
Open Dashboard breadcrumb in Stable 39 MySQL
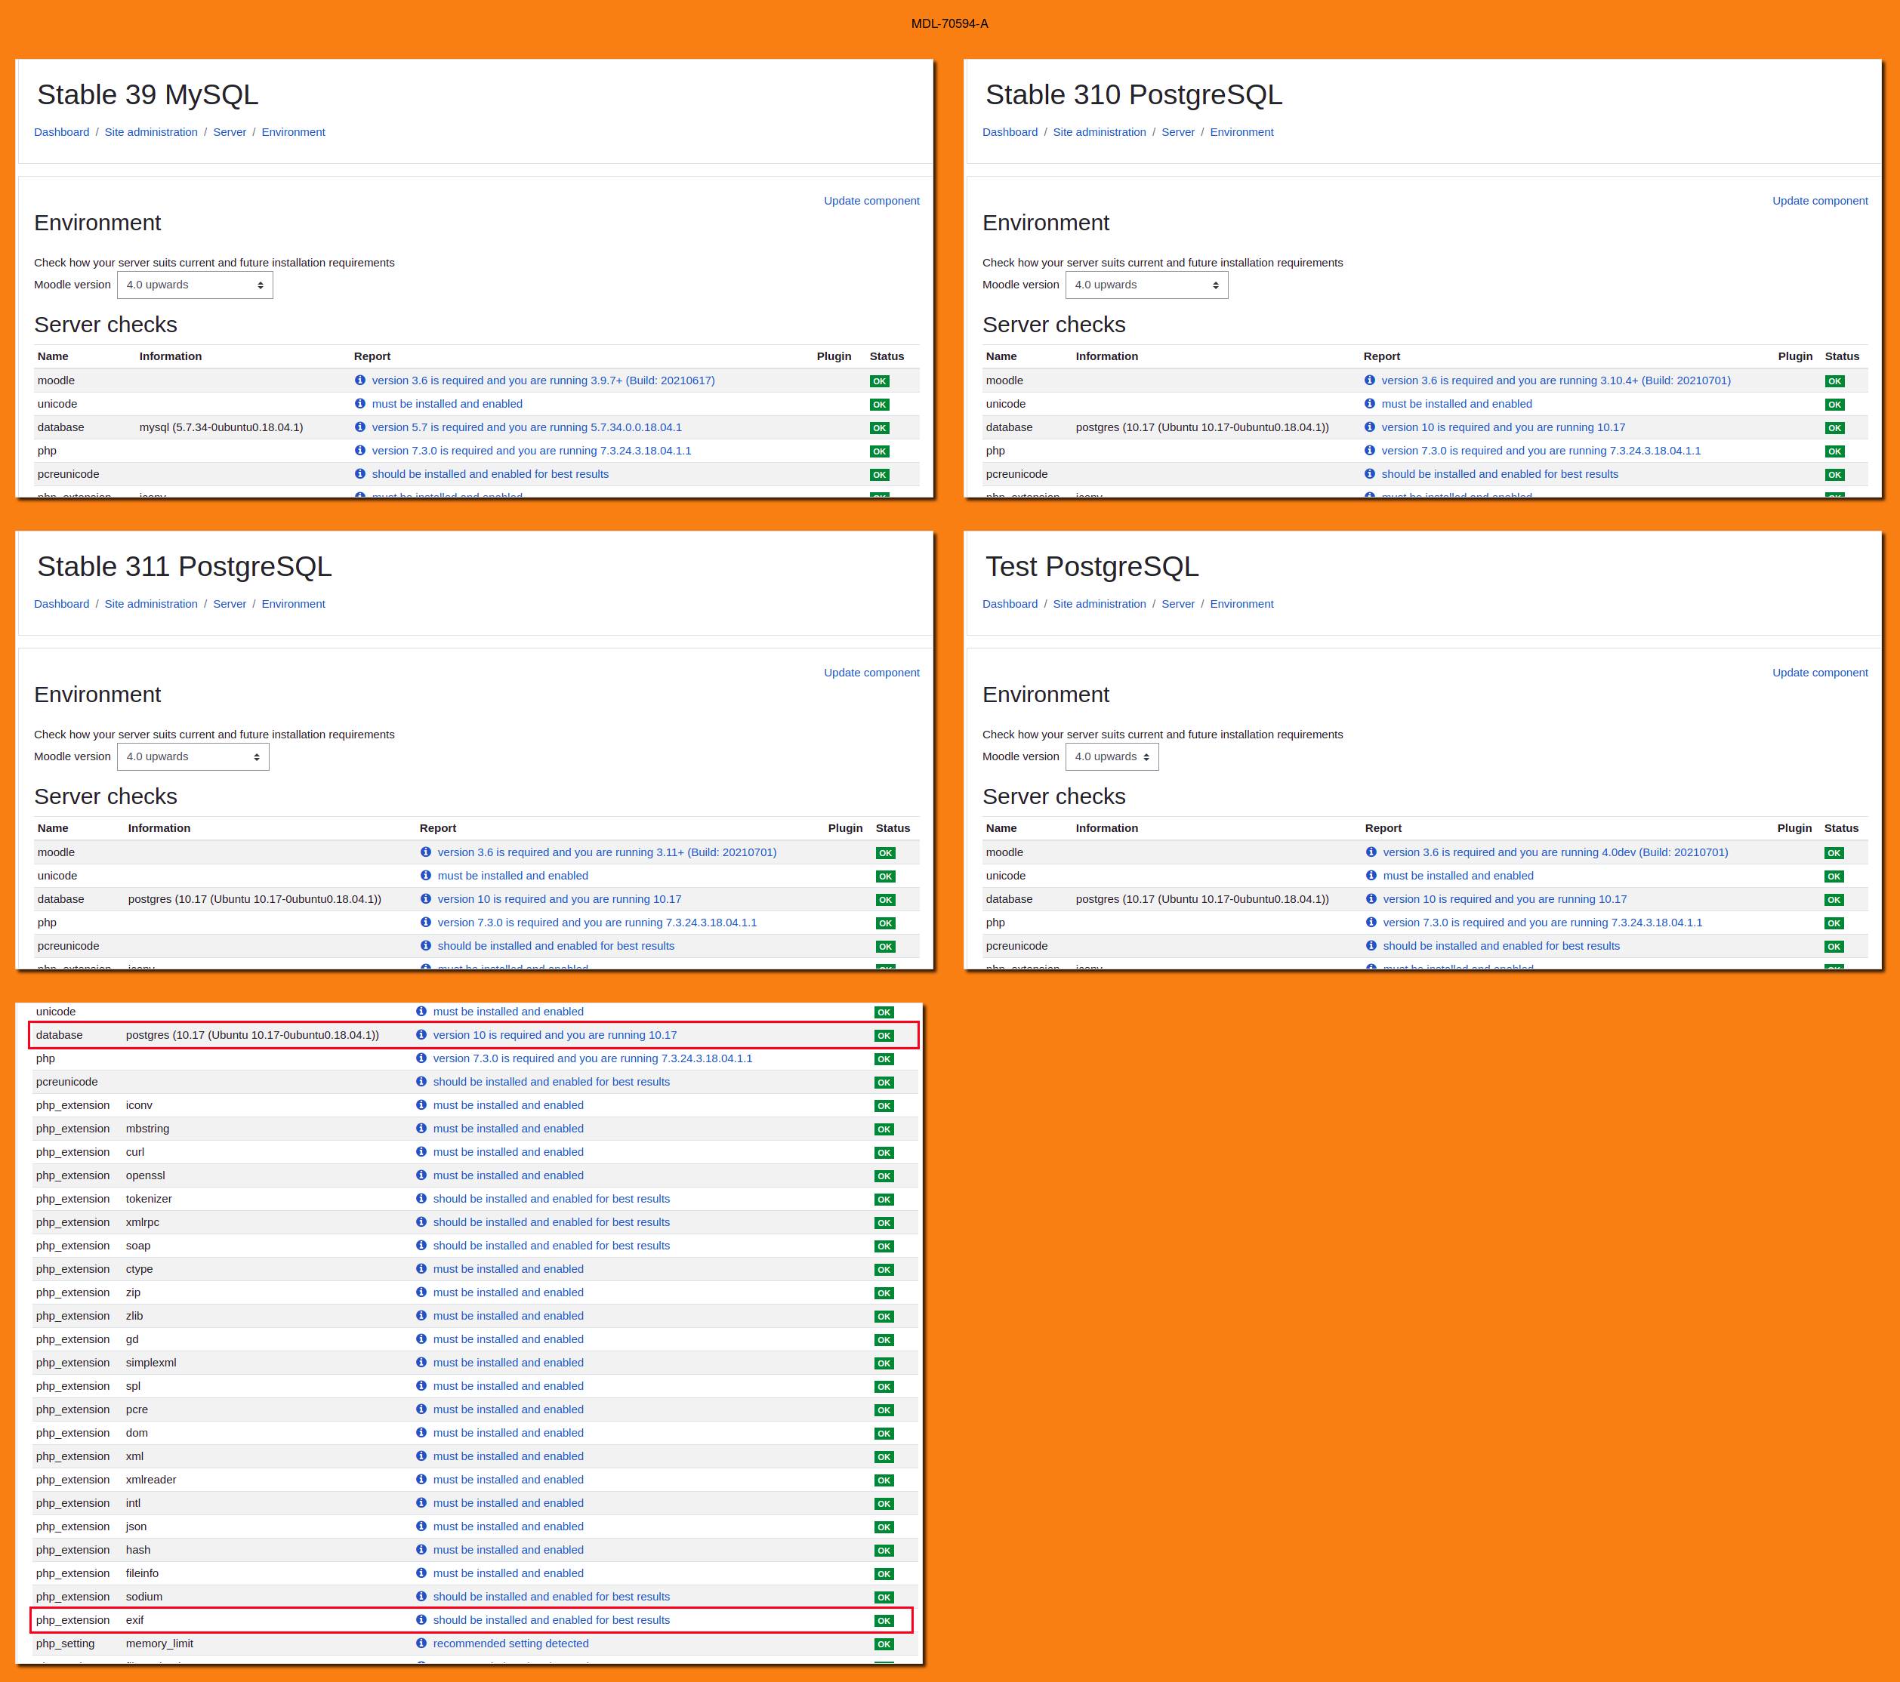(61, 132)
